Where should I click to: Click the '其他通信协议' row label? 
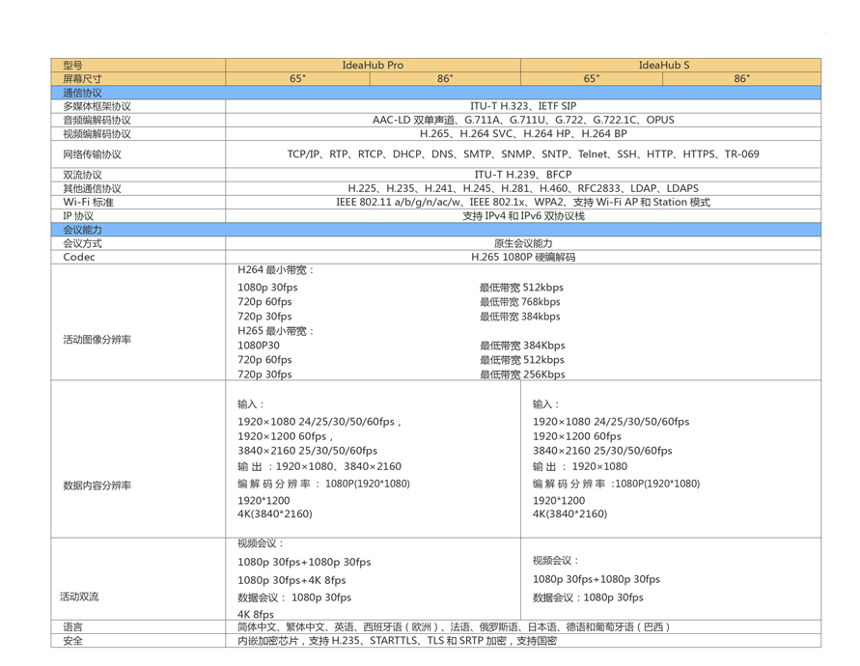coord(92,189)
